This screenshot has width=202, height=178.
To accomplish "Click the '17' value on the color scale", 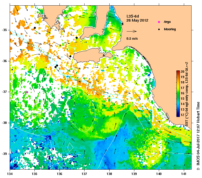I will (x=182, y=88).
